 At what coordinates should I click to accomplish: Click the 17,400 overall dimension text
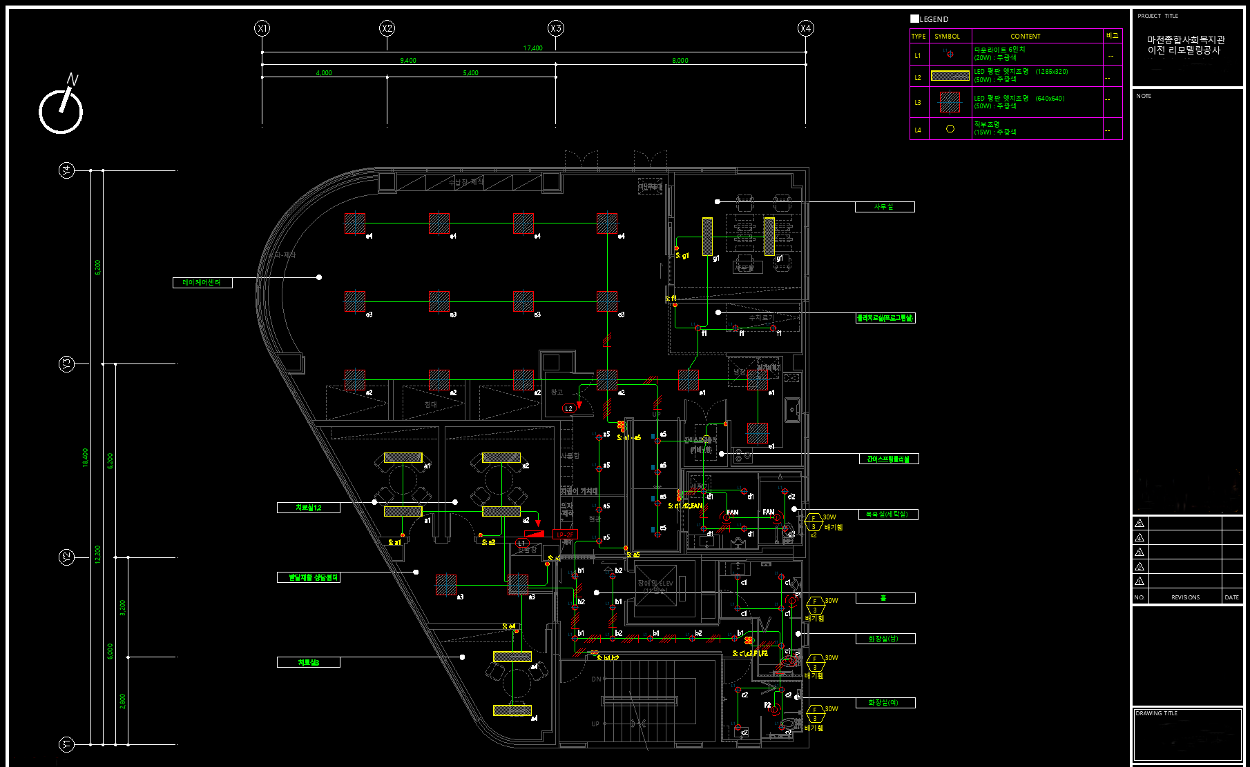click(x=533, y=48)
